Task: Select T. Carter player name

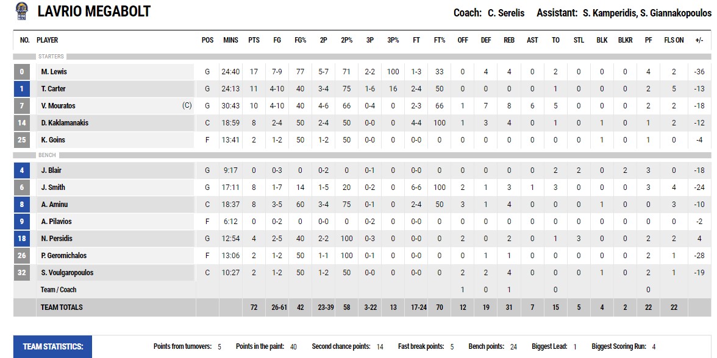Action: tap(54, 89)
